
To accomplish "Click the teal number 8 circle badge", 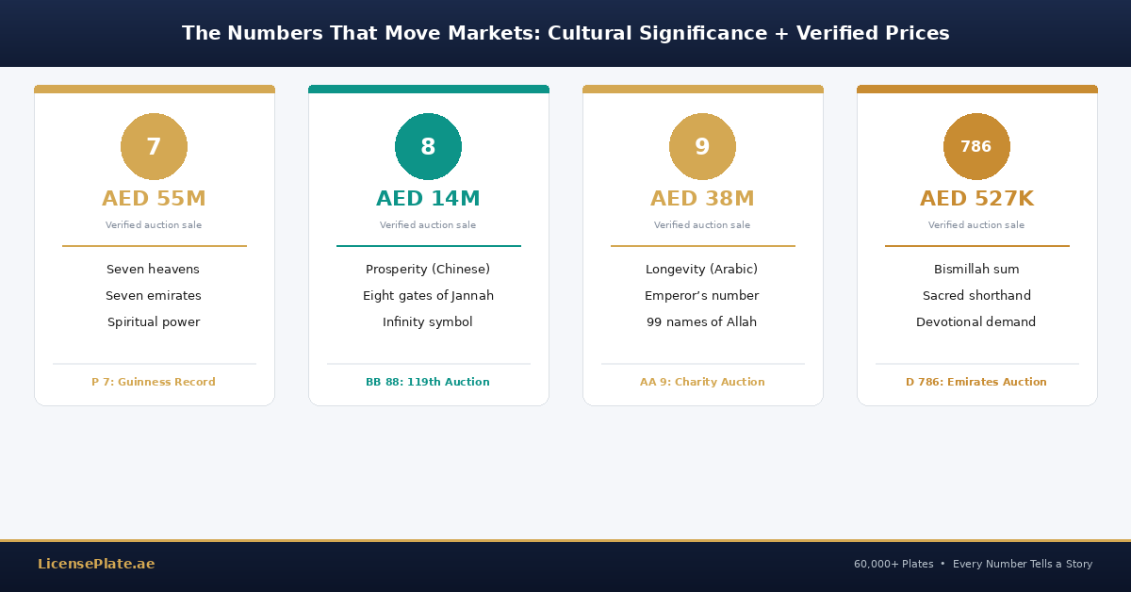I will [428, 147].
